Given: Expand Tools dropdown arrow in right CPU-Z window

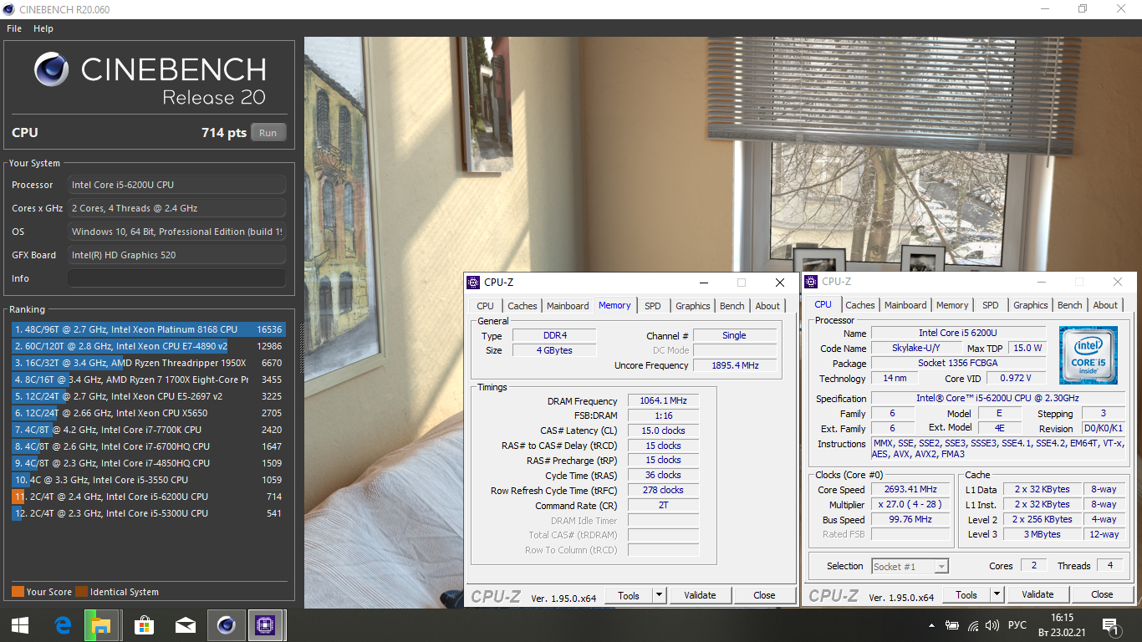Looking at the screenshot, I should coord(997,594).
